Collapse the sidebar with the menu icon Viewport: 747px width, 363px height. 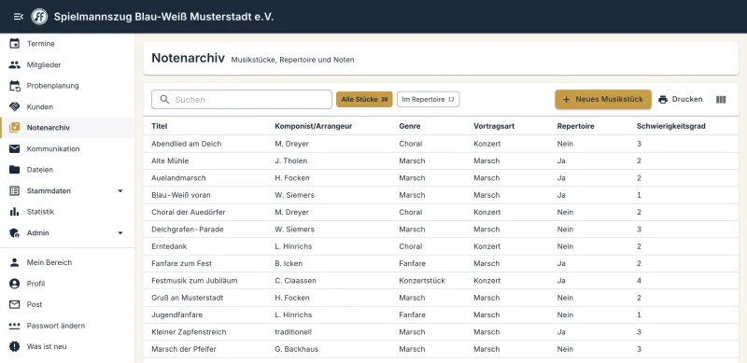[18, 17]
